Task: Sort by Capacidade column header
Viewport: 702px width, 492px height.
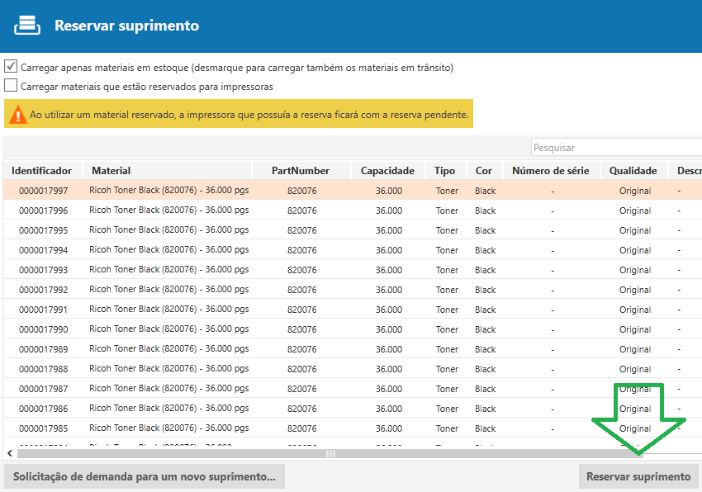Action: tap(387, 171)
